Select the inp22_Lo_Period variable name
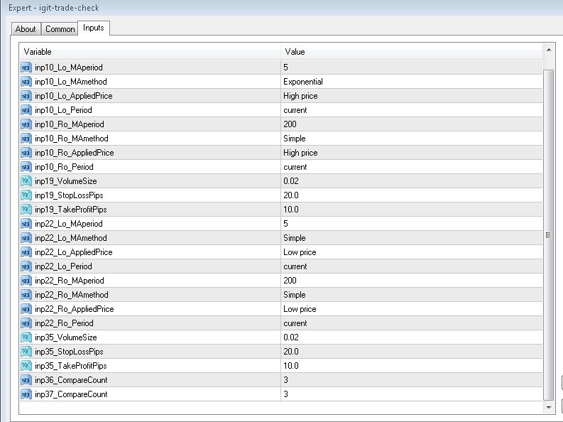This screenshot has height=422, width=563. click(63, 266)
